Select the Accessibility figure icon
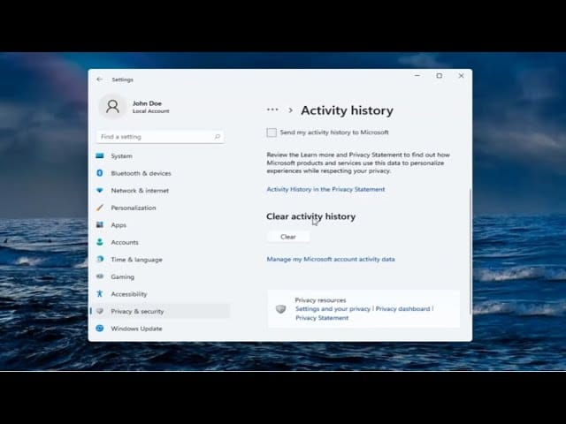Viewport: 566px width, 424px height. [x=100, y=294]
